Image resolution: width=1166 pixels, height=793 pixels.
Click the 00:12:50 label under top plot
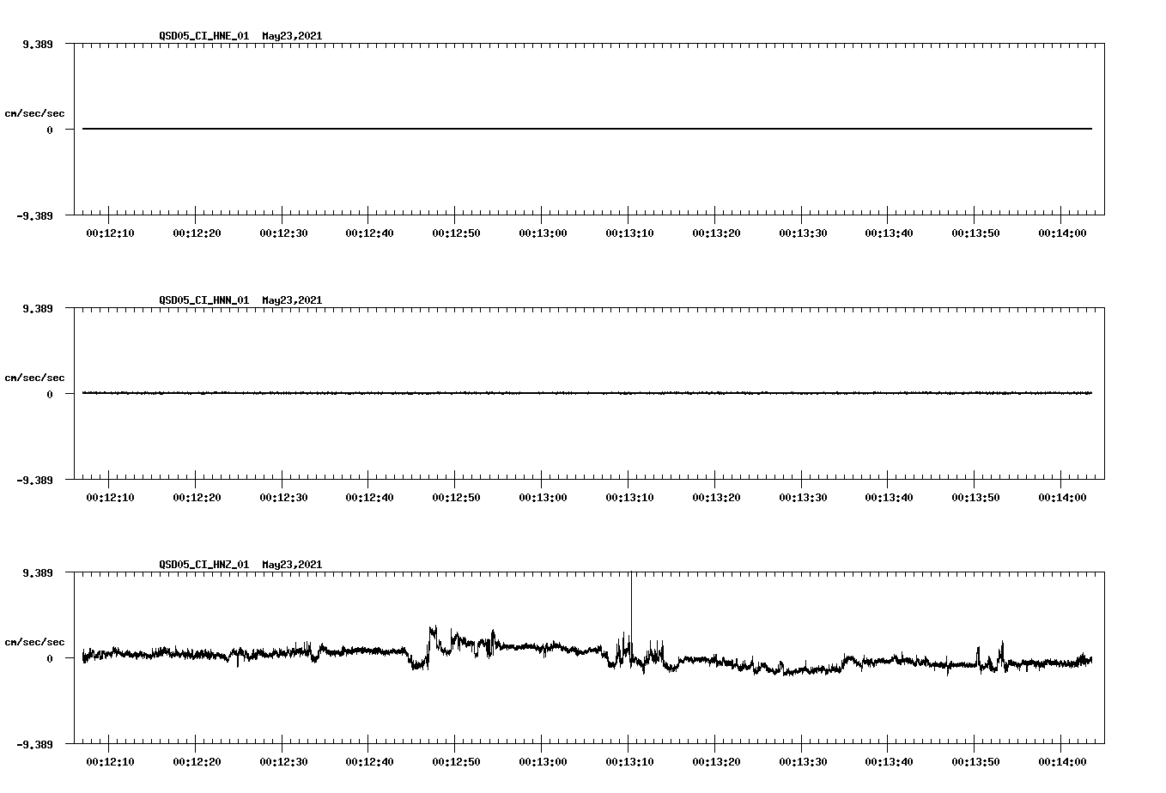click(x=457, y=232)
